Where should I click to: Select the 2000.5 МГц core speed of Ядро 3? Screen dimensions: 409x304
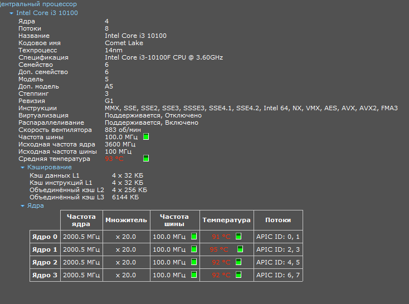[x=81, y=275]
